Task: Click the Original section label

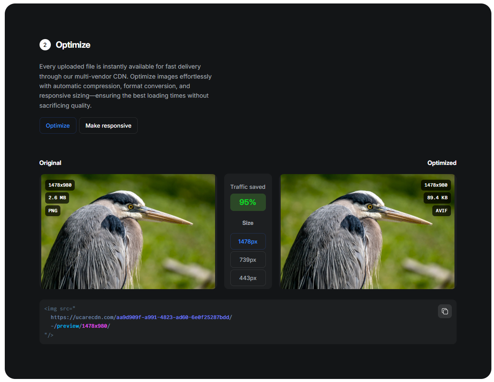Action: point(50,163)
